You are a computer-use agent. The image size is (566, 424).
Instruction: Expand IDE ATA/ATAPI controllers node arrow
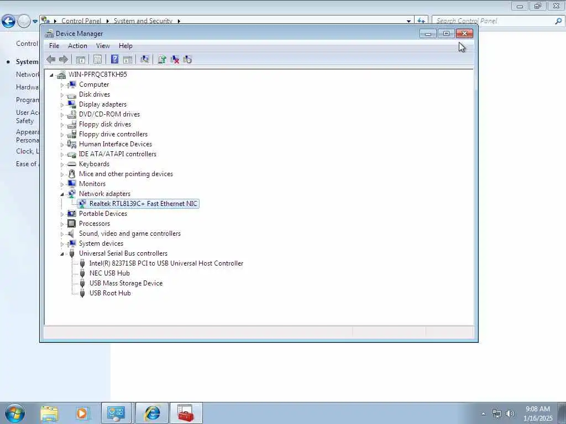tap(62, 155)
